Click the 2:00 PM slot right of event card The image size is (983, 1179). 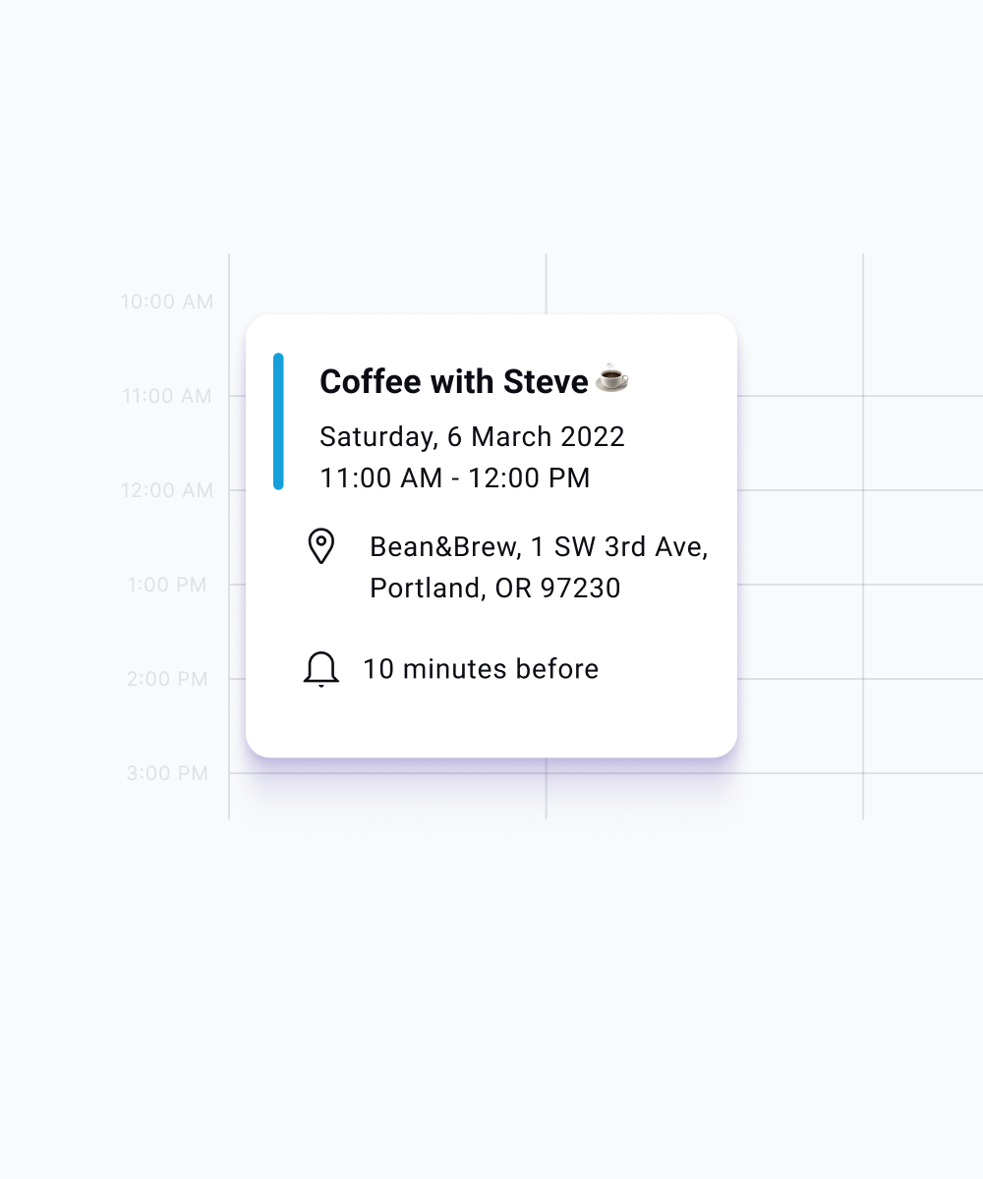click(800, 725)
